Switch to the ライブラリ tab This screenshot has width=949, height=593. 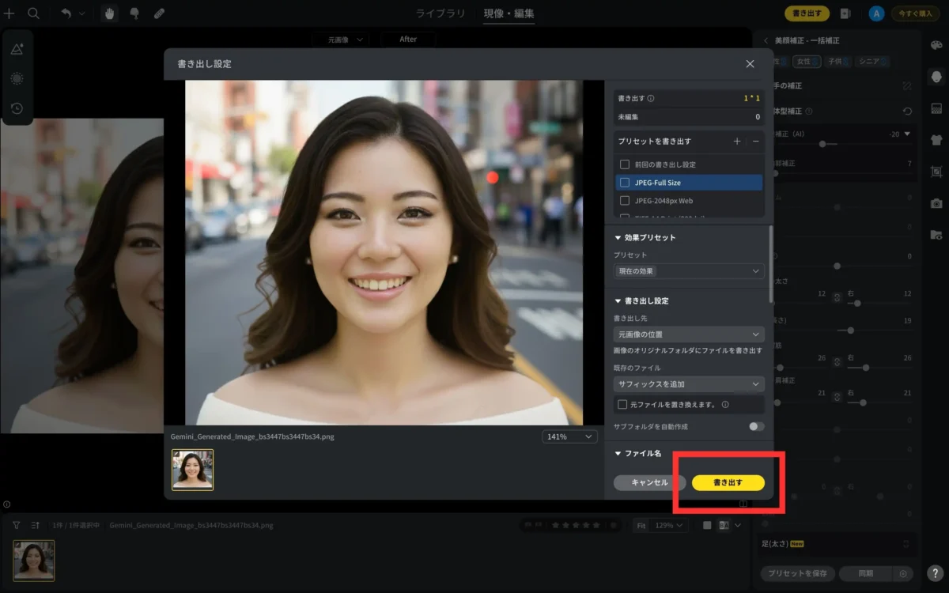pyautogui.click(x=440, y=13)
